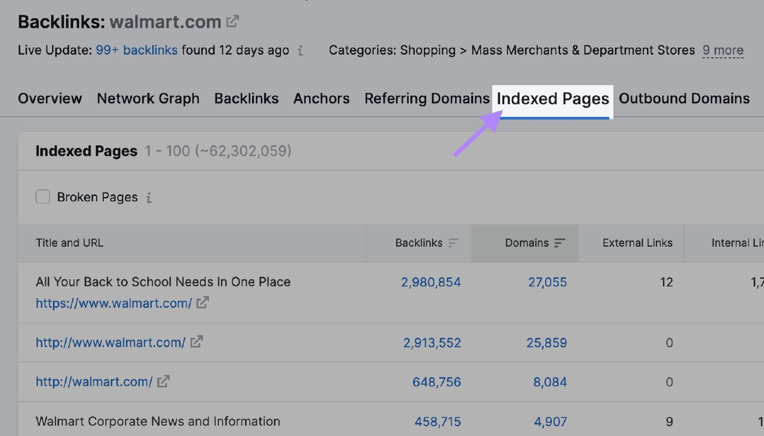Click sort icon in Backlinks column header
This screenshot has width=764, height=436.
453,243
